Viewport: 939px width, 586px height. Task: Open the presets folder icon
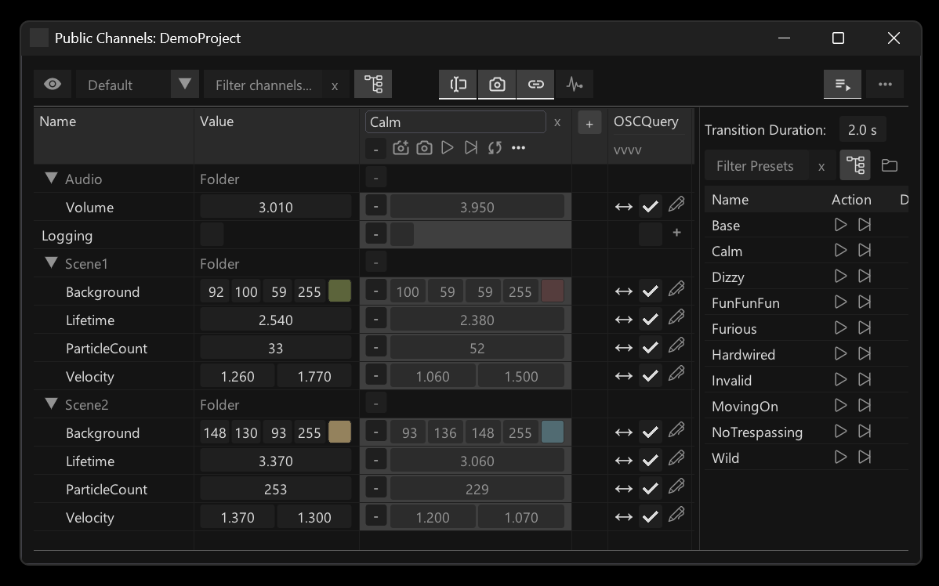(889, 165)
